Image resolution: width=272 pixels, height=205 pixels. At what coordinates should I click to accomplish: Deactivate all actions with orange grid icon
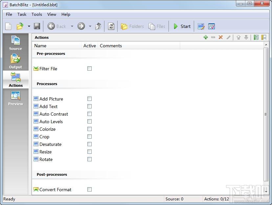tap(264, 37)
